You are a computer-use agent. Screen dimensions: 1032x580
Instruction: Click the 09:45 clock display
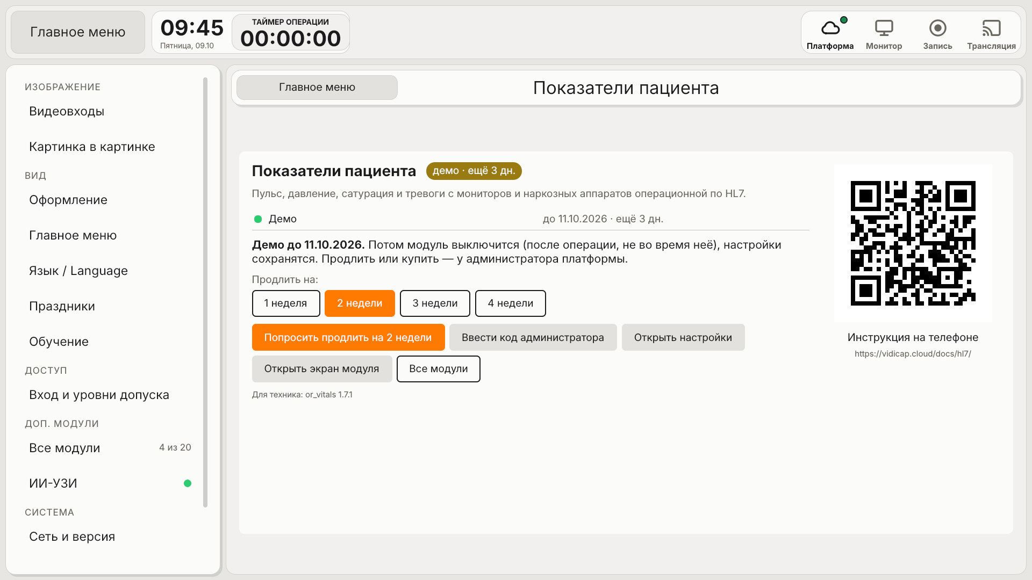click(x=192, y=28)
